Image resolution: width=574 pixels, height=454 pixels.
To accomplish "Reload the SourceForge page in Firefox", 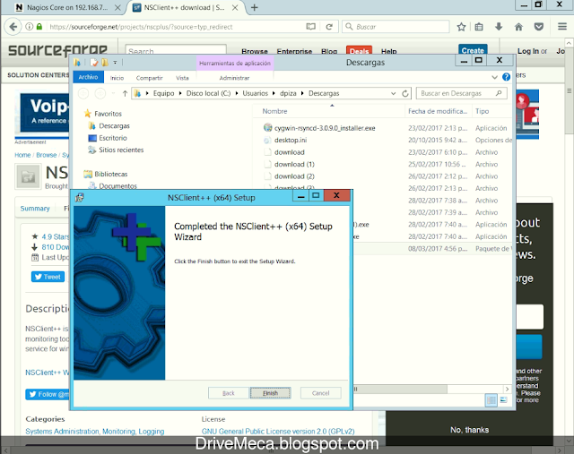I will (x=329, y=27).
